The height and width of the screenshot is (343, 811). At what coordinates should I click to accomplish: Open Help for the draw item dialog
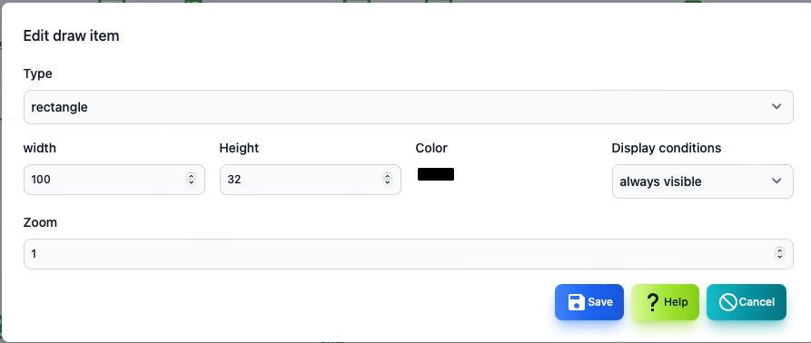tap(665, 302)
